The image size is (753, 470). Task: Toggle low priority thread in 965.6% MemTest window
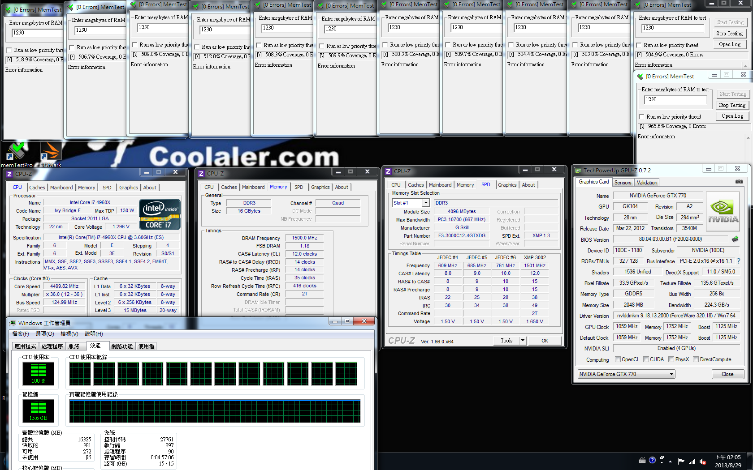click(x=641, y=117)
